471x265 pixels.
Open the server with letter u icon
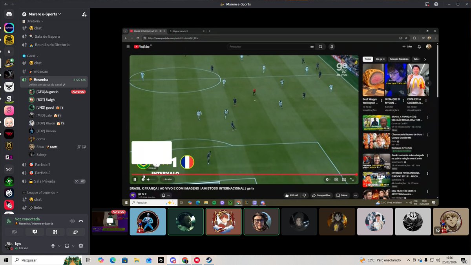click(x=9, y=52)
